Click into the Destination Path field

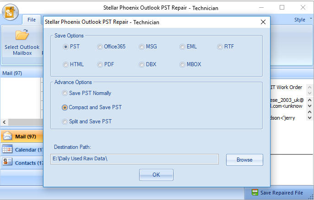pyautogui.click(x=135, y=159)
